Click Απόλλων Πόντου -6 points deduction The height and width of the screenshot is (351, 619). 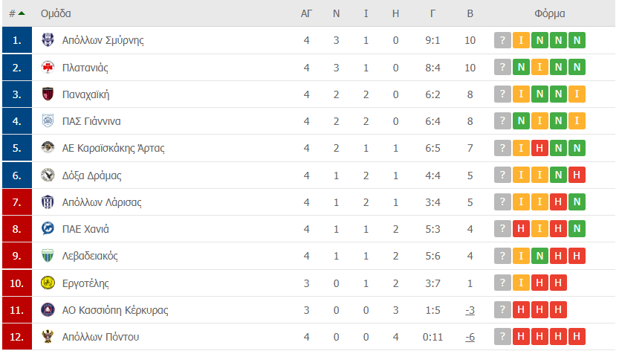point(470,337)
